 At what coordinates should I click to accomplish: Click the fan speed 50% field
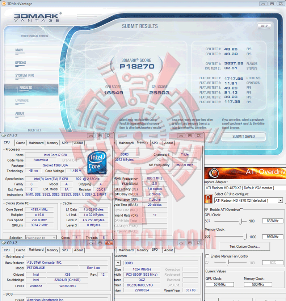(273, 263)
